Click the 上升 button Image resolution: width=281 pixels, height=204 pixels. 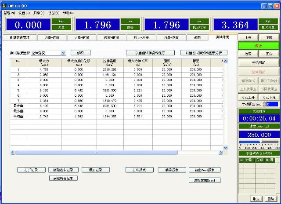pos(248,37)
